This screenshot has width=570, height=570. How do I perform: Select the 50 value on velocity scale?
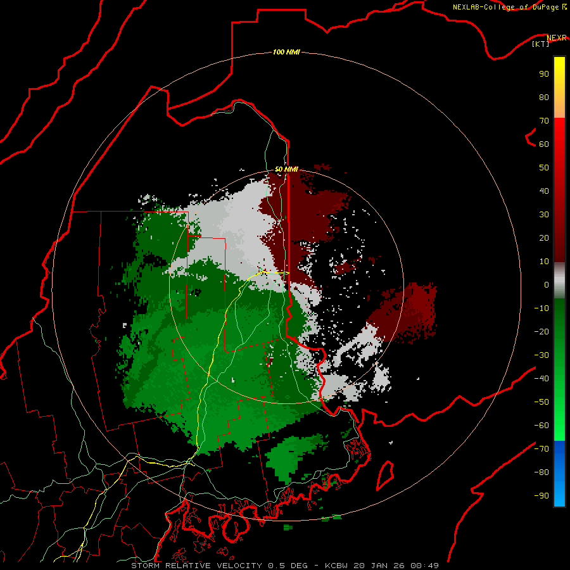pos(544,168)
